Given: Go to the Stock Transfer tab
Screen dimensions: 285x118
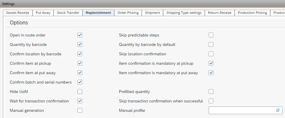Looking at the screenshot, I should (x=68, y=13).
